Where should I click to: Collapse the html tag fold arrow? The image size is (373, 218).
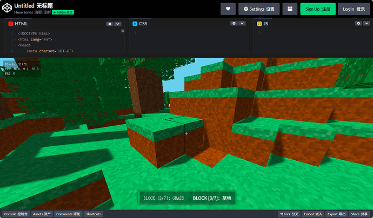pyautogui.click(x=16, y=39)
